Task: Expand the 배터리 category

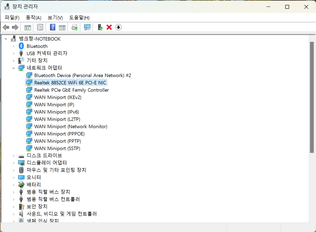Action: click(14, 185)
